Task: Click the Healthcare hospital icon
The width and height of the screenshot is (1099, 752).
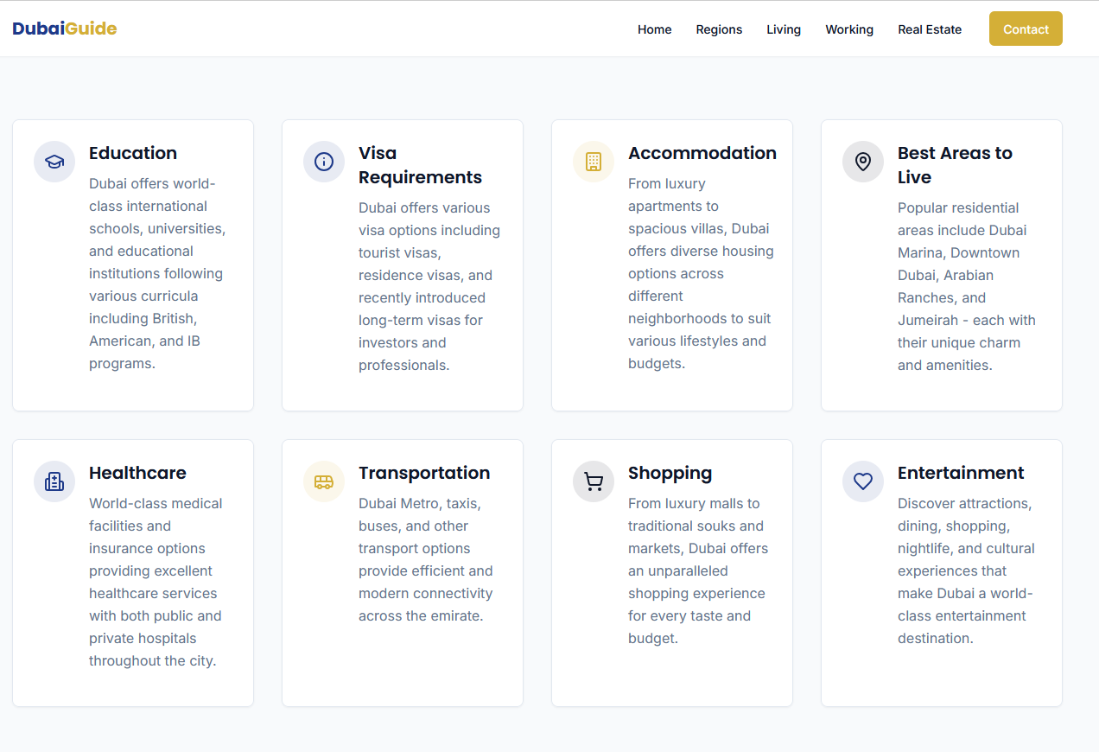Action: tap(54, 481)
